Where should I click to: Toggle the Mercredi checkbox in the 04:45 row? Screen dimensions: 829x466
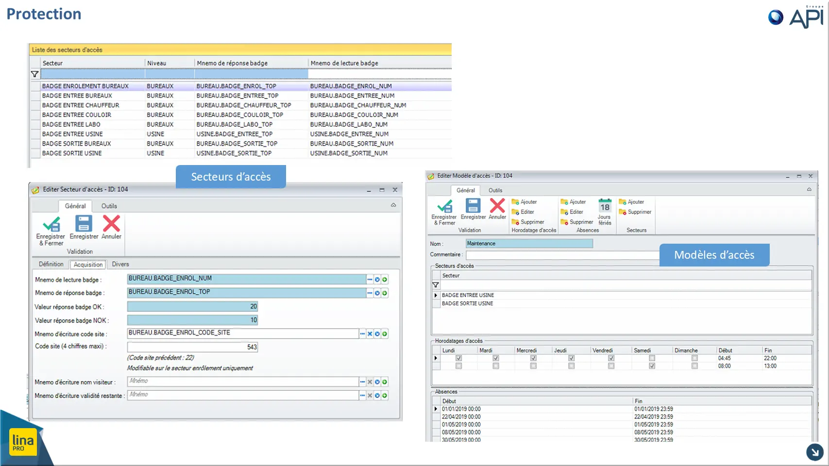pyautogui.click(x=533, y=358)
